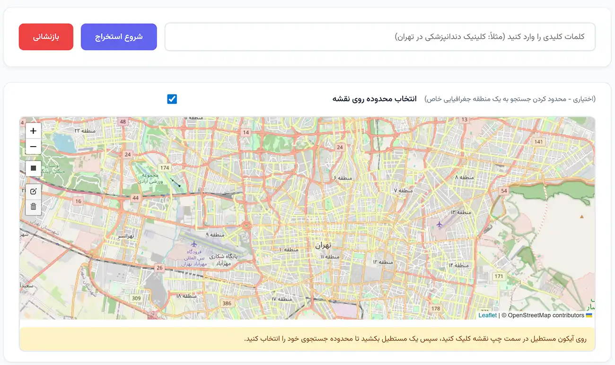
Task: Click the منطقه ۱۱ district label
Action: click(x=330, y=256)
